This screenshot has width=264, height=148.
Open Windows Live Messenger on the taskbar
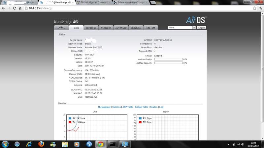53,144
